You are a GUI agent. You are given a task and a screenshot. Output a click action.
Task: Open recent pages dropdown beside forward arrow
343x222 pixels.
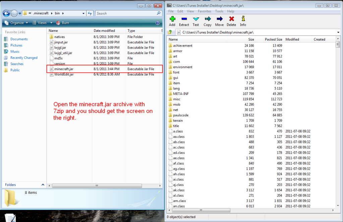coord(20,13)
